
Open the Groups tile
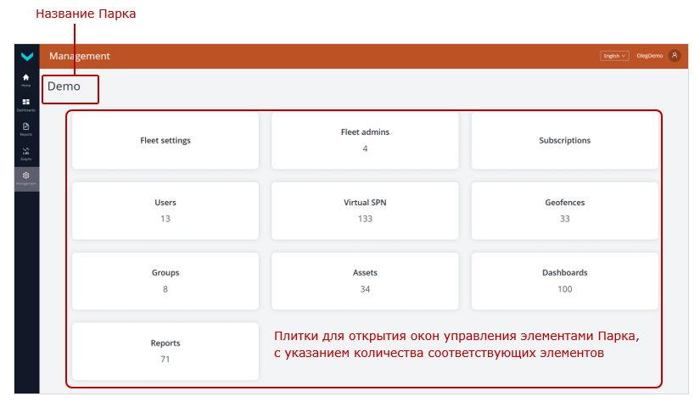click(x=165, y=281)
